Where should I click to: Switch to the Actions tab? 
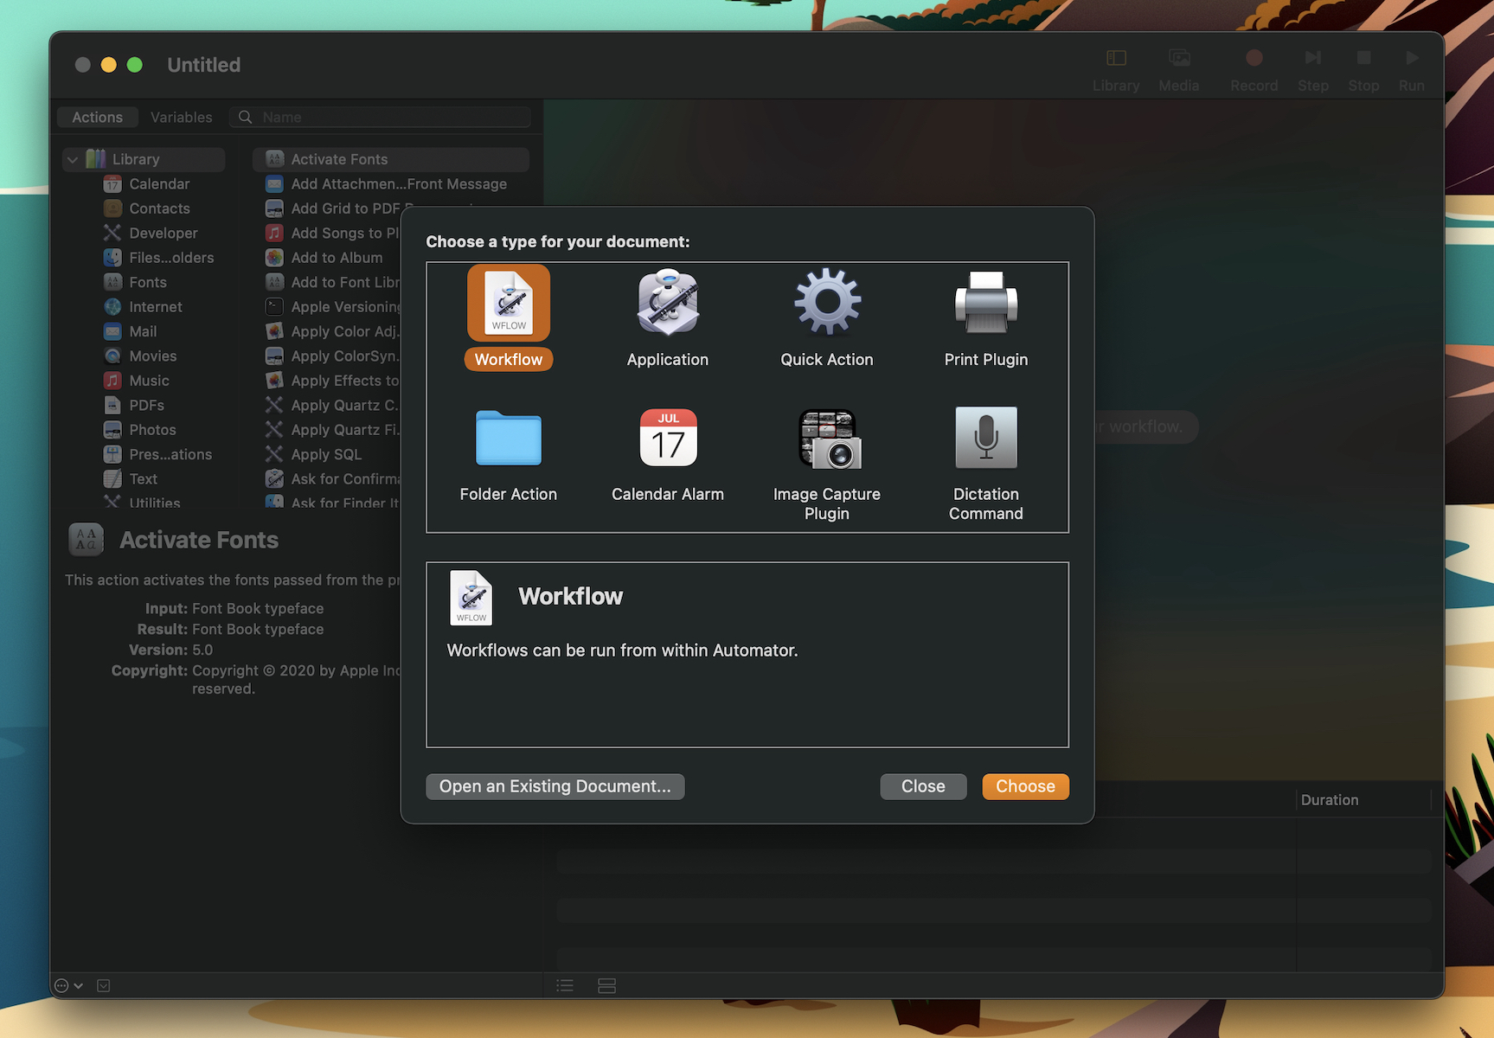(x=97, y=117)
